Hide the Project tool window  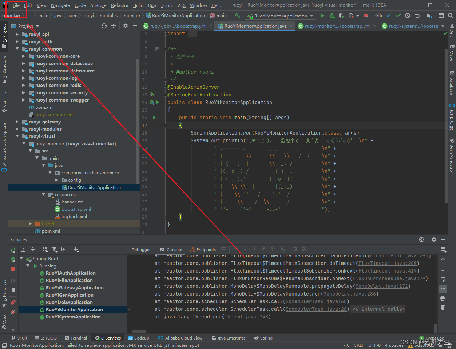click(135, 26)
